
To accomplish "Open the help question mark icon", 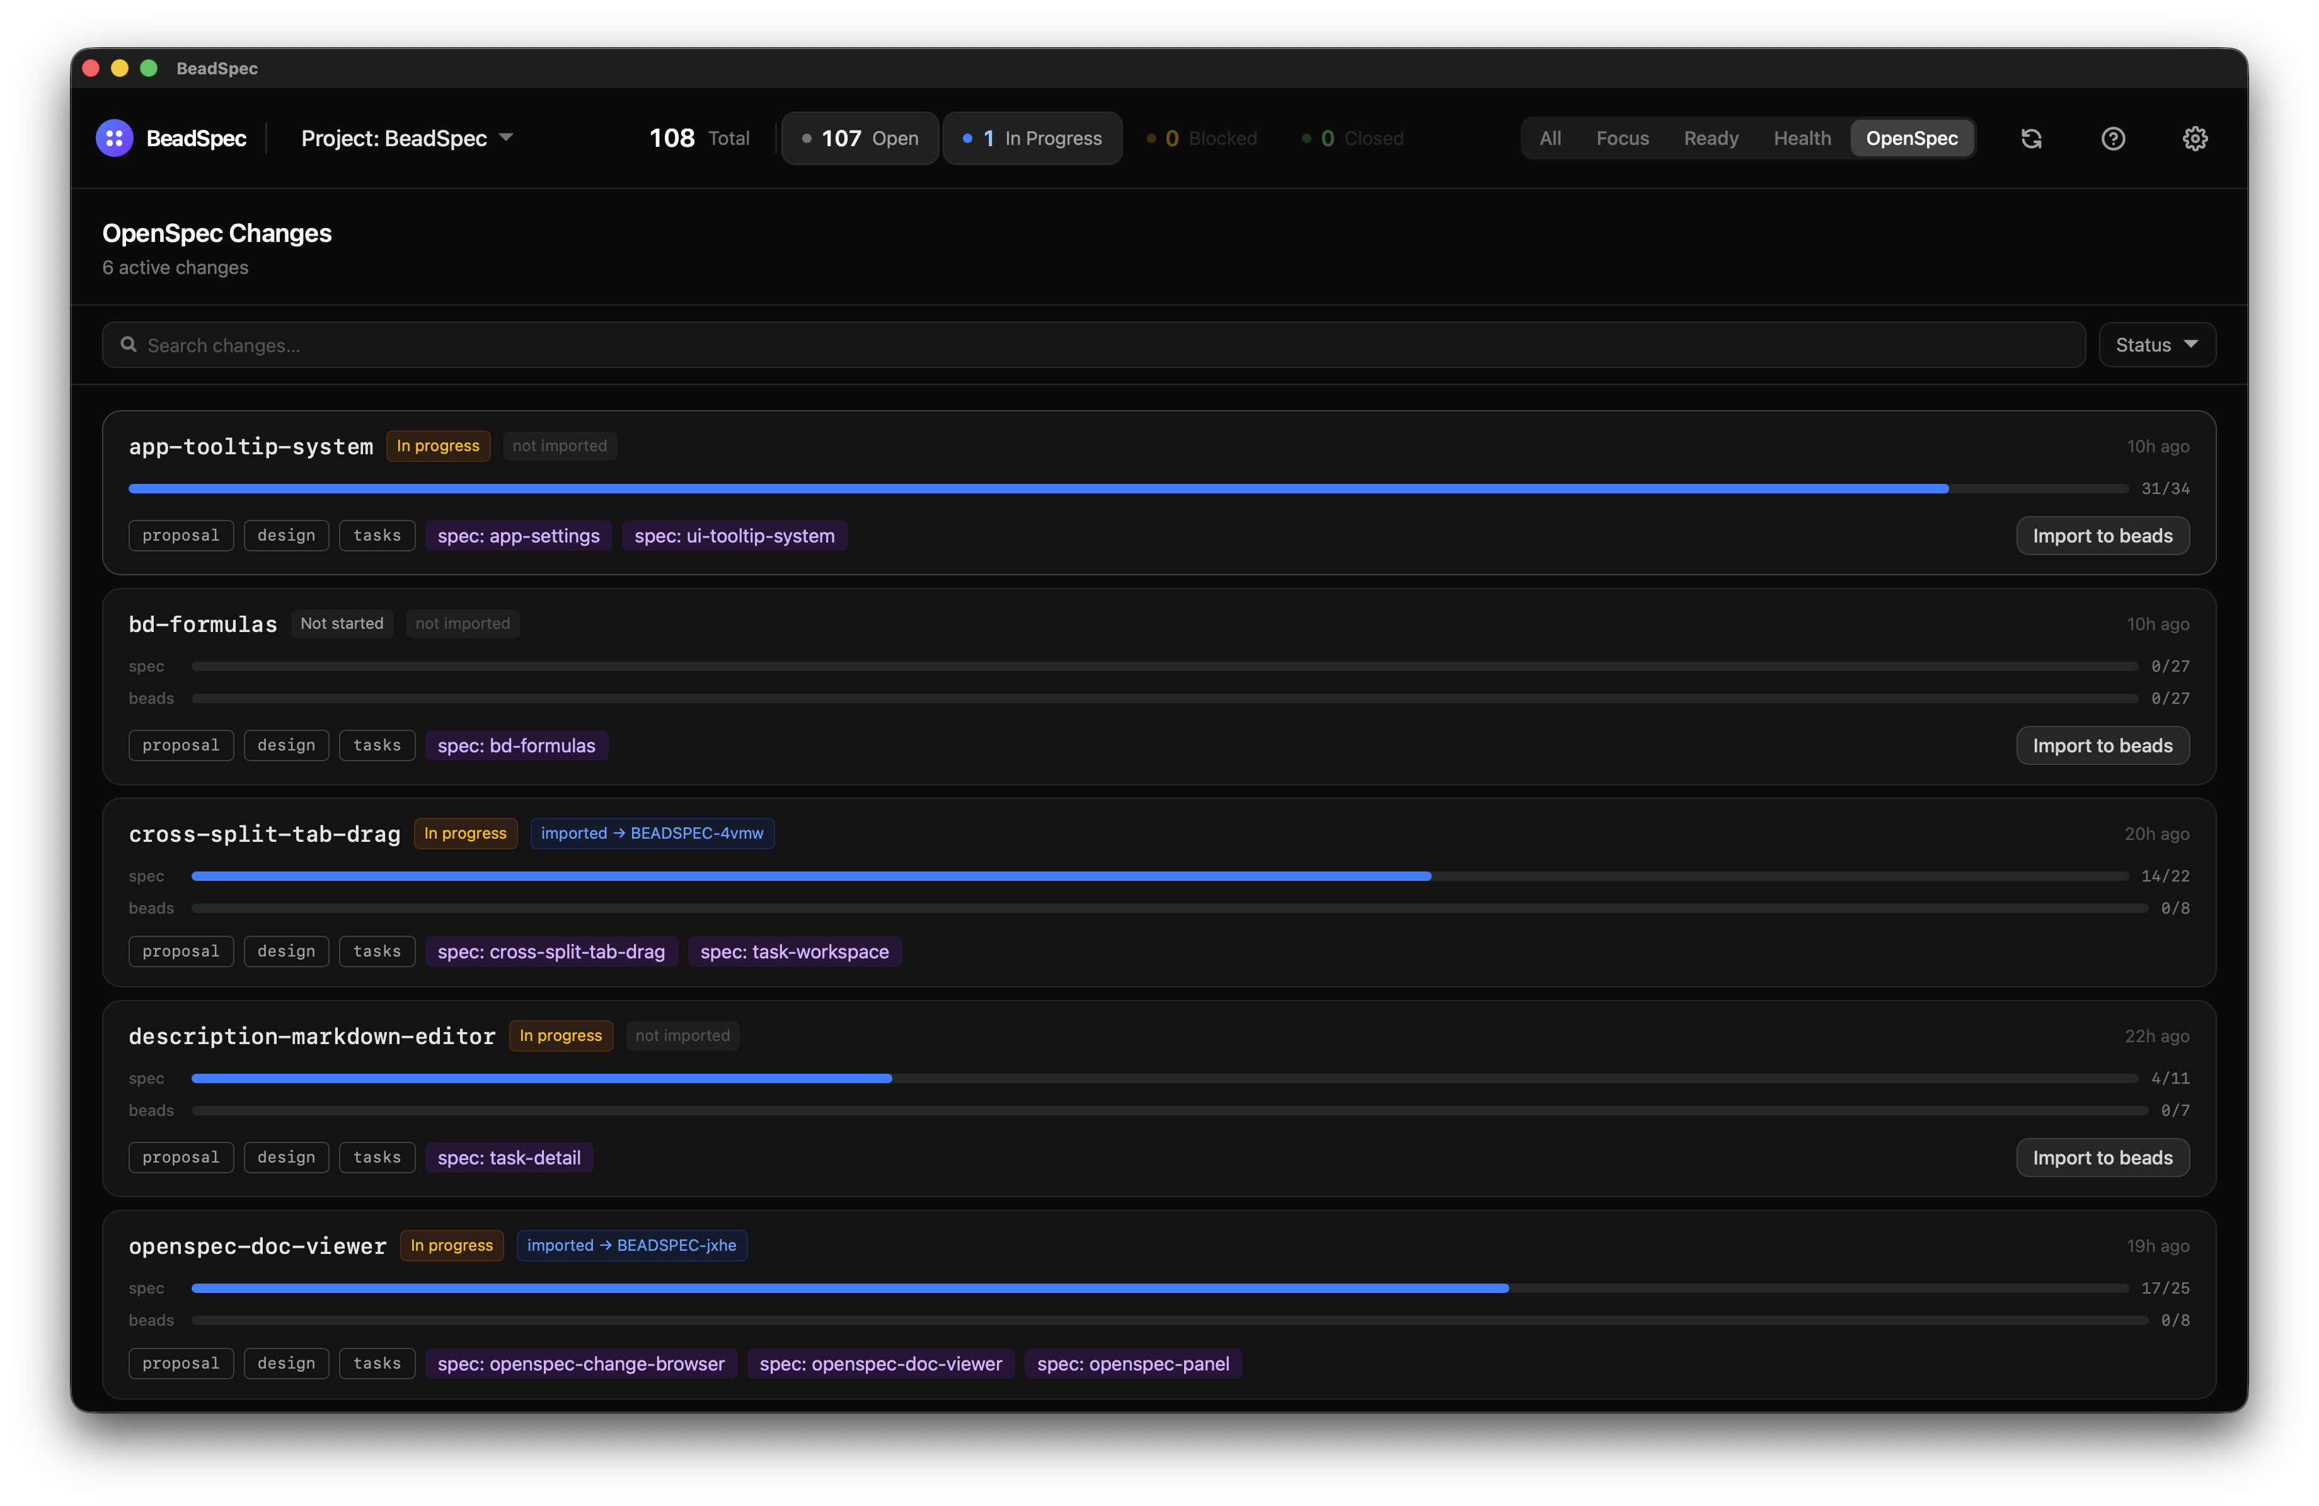I will tap(2114, 139).
